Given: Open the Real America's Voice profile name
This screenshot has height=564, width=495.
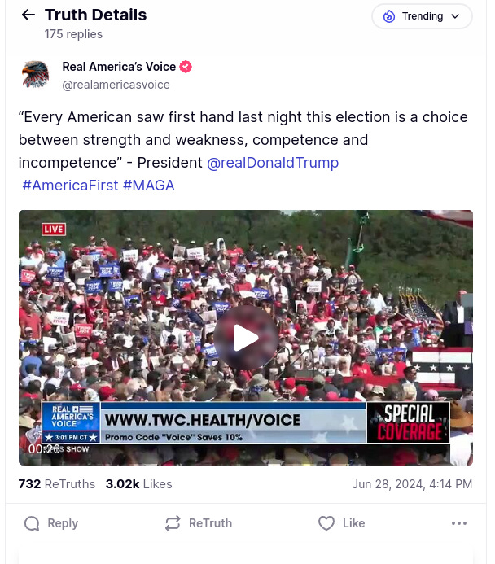Looking at the screenshot, I should tap(119, 67).
